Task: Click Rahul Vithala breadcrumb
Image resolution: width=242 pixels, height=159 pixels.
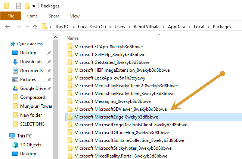Action: (146, 27)
